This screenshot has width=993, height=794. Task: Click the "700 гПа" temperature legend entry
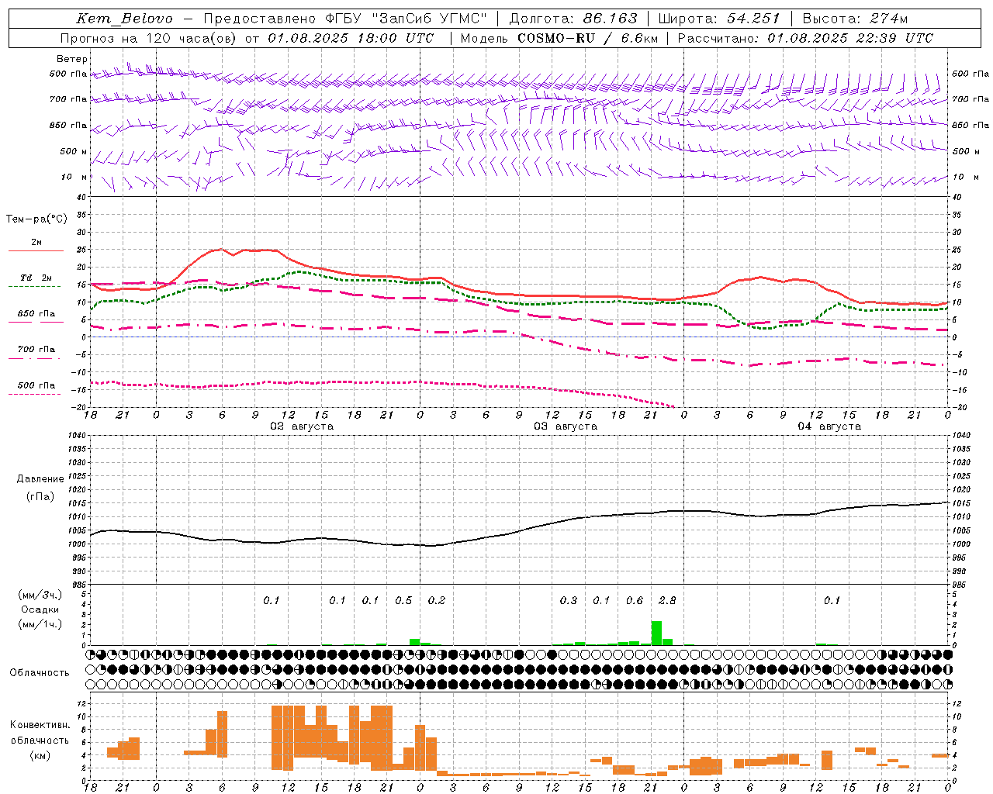[36, 350]
